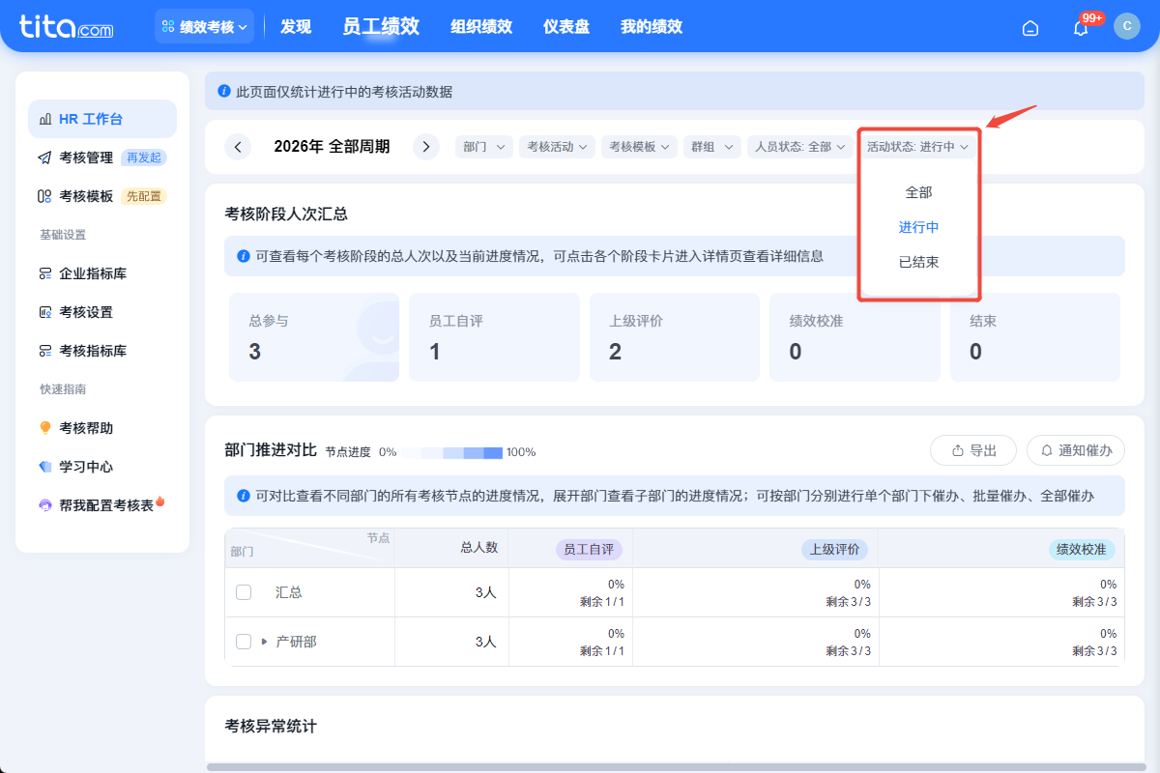Switch to the 组织绩效 tab
The image size is (1160, 773).
481,27
